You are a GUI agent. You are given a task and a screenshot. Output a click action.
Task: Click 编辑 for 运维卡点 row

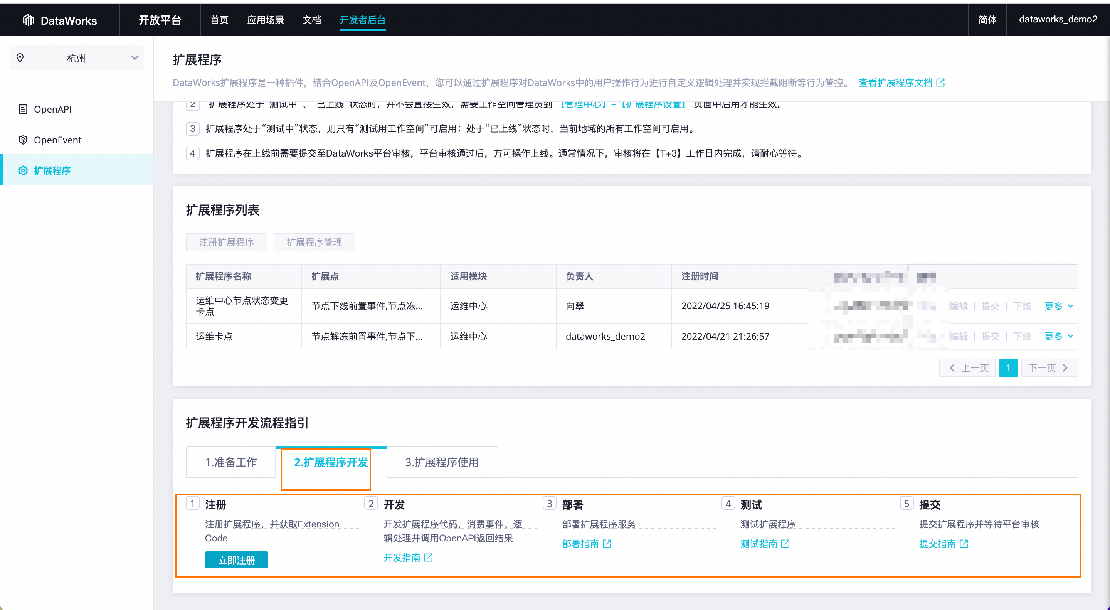(x=959, y=336)
